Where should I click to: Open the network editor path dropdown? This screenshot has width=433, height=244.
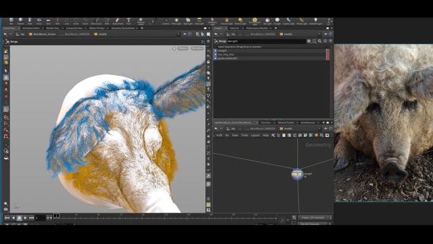tap(319, 129)
